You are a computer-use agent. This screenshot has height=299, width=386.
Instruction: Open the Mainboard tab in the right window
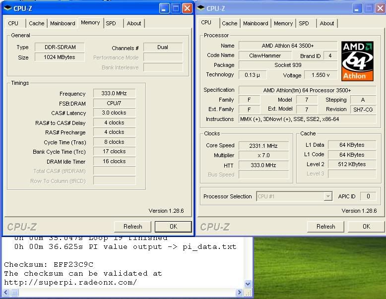point(256,23)
